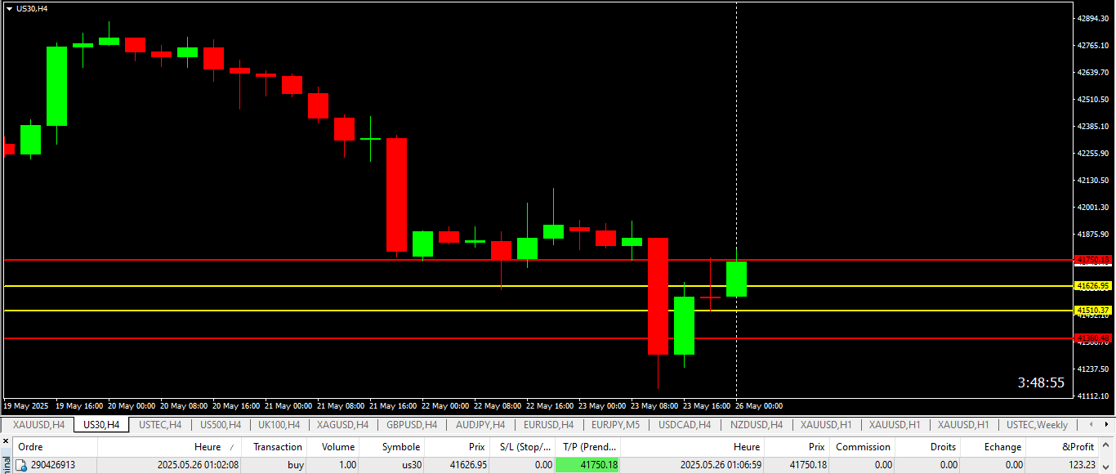Switch to the USDCAD,H4 tab
This screenshot has width=1116, height=474.
(x=685, y=425)
